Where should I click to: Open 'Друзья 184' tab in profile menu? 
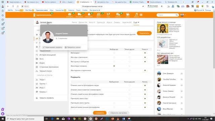click(83, 23)
